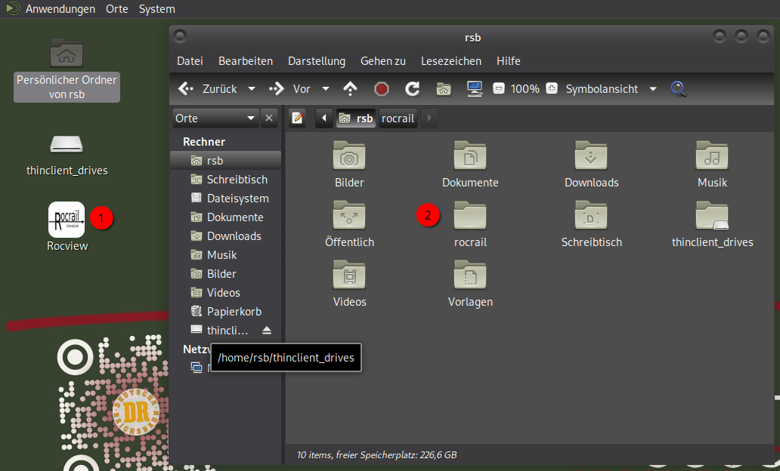Screen dimensions: 780x471
Task: Click the Computer icon in toolbar
Action: point(475,89)
